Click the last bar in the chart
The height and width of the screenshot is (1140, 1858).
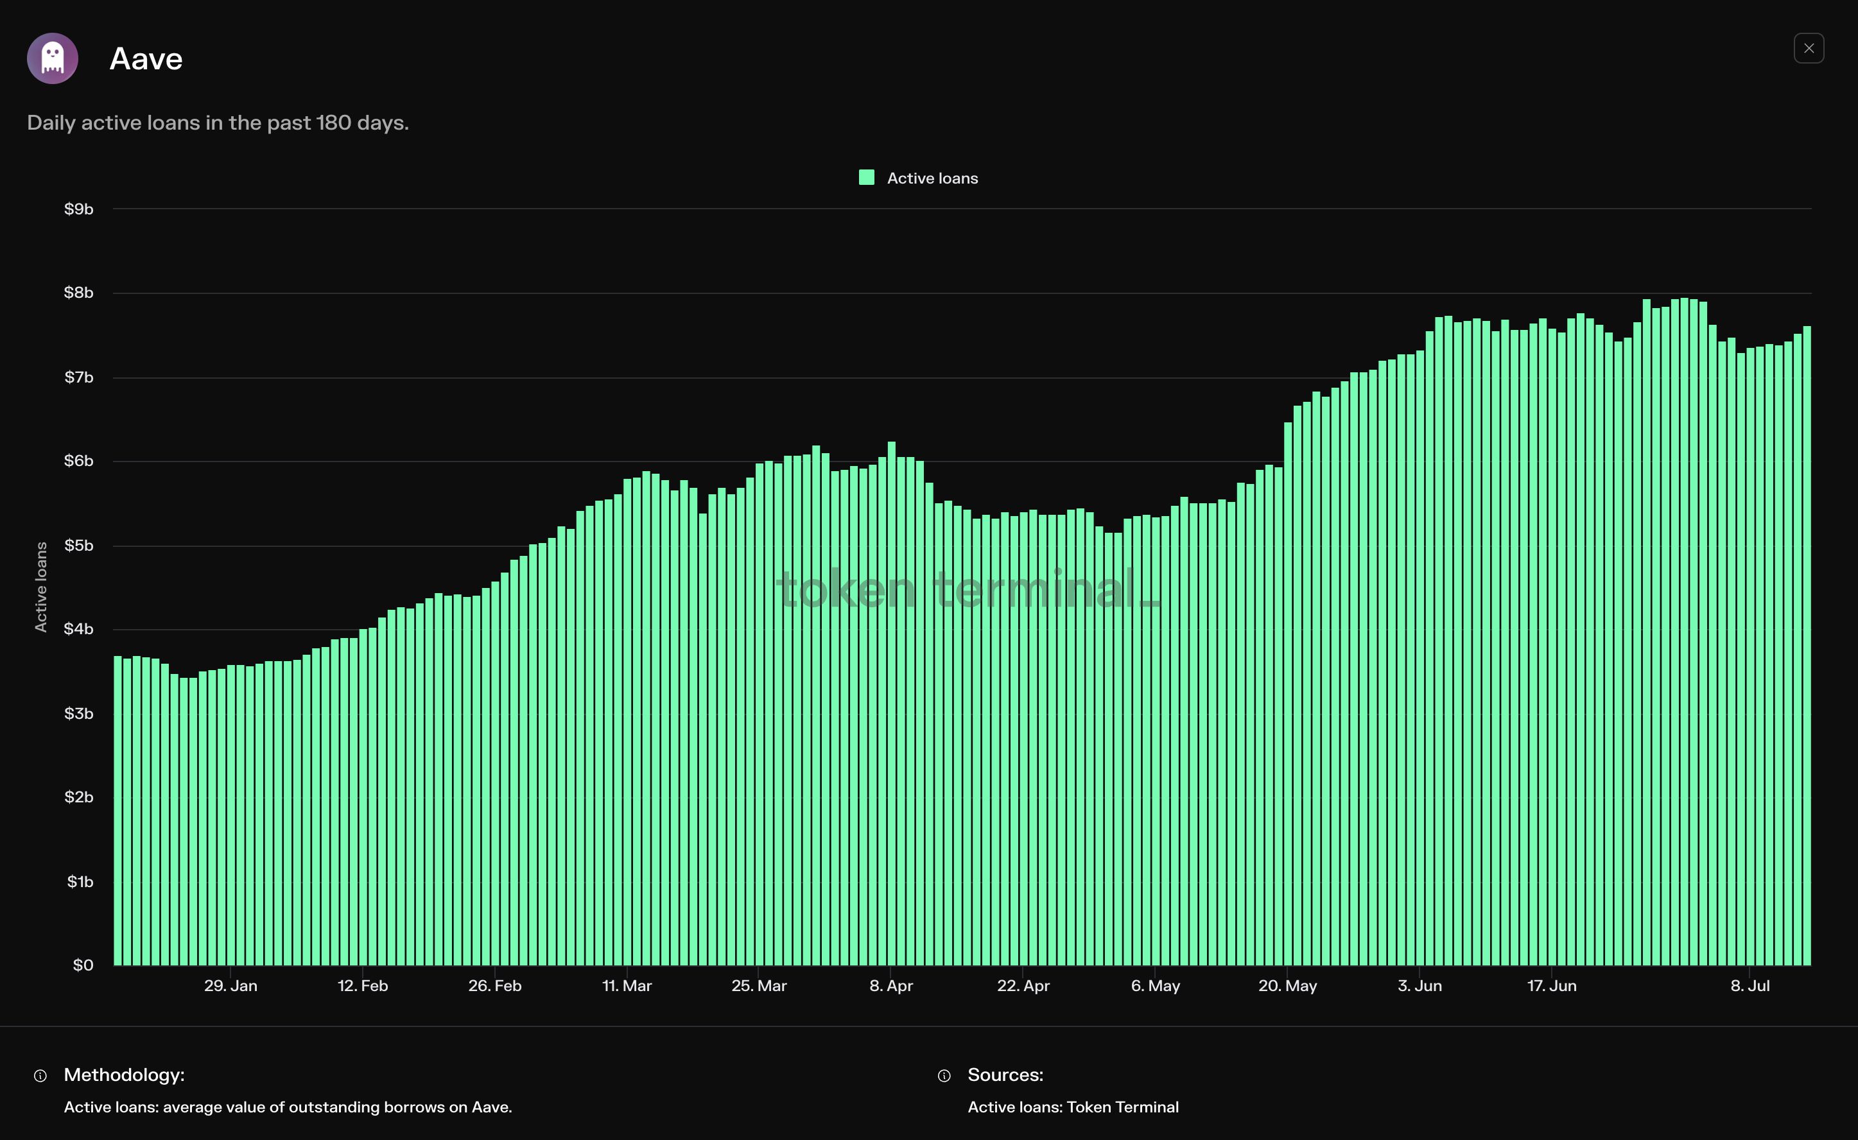[1807, 648]
